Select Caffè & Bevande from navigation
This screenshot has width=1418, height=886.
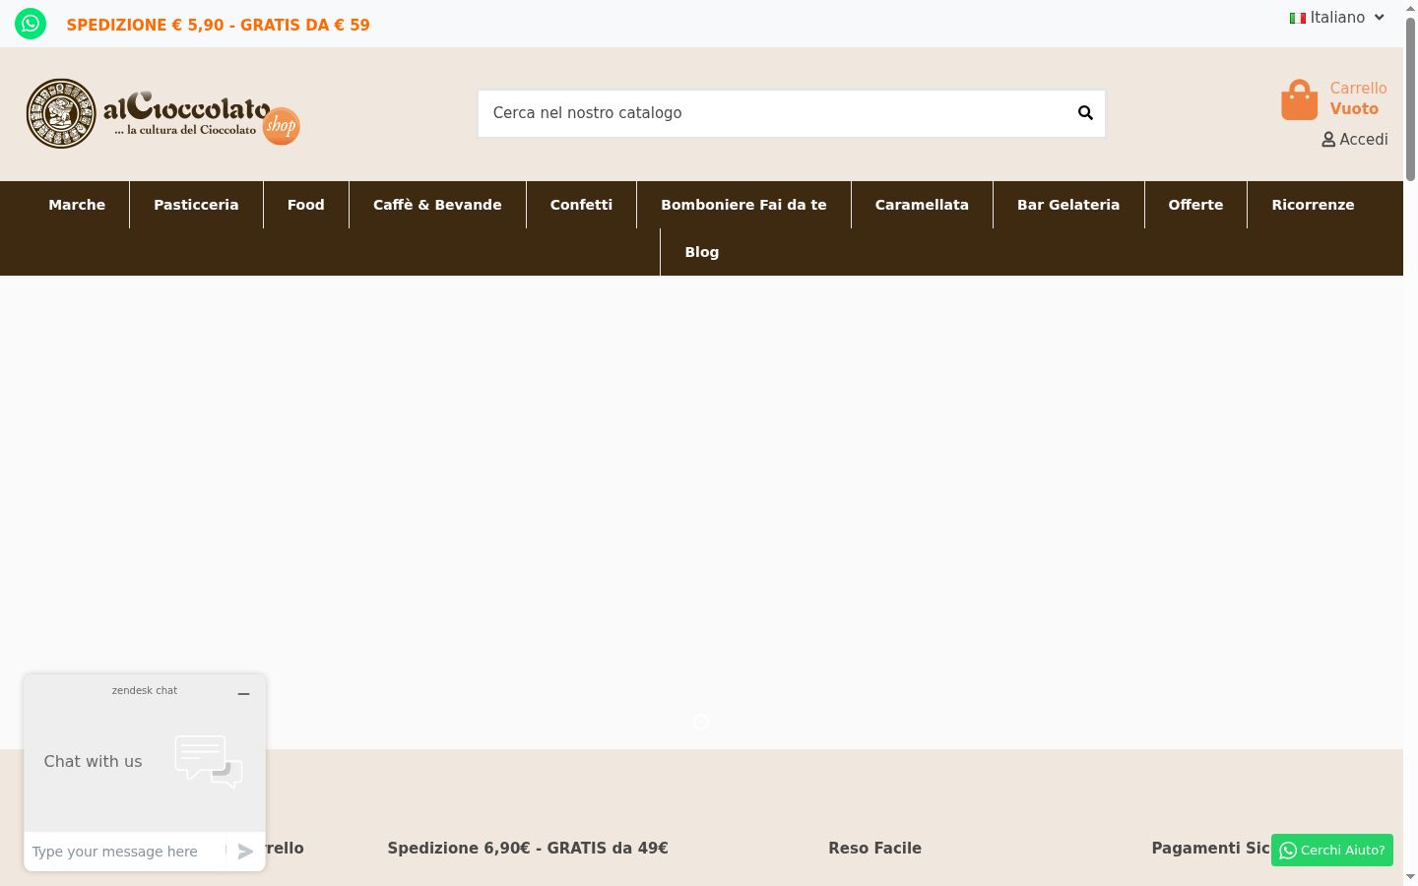(x=437, y=205)
